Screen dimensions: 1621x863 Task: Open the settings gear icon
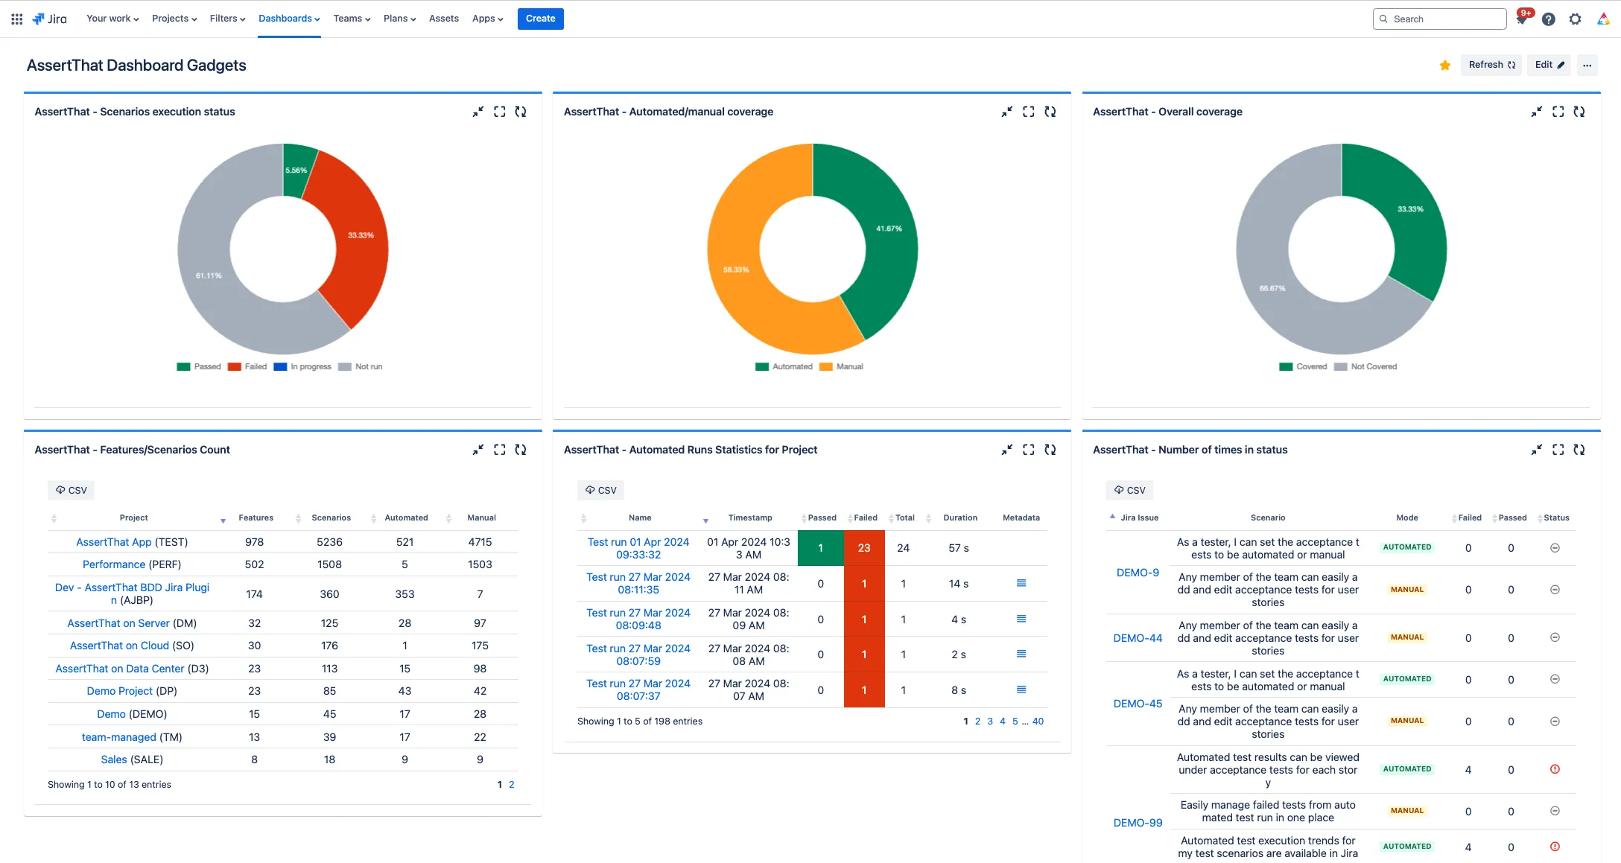tap(1575, 19)
